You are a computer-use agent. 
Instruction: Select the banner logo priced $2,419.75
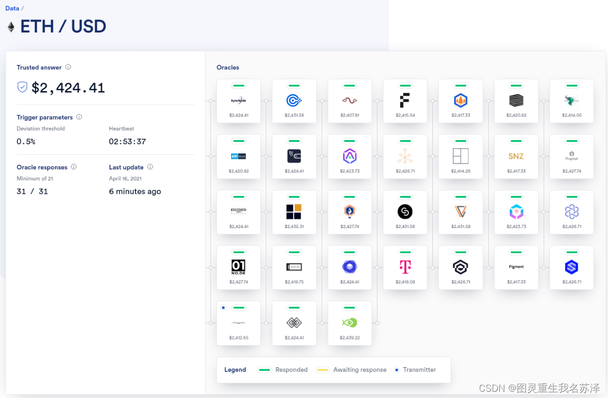pyautogui.click(x=294, y=267)
